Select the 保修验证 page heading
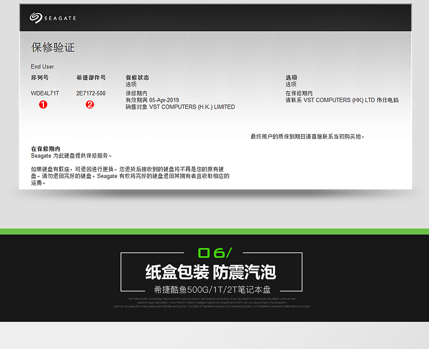 [x=53, y=47]
